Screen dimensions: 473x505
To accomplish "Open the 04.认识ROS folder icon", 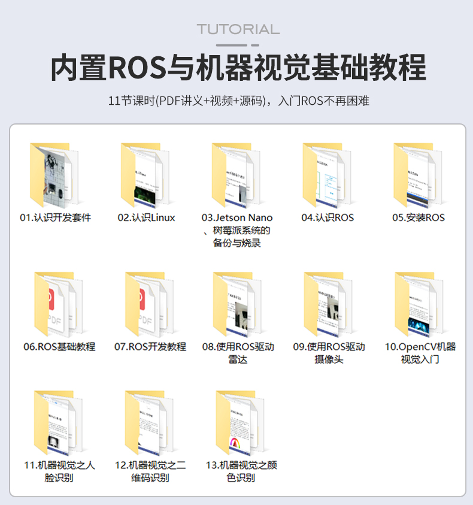I will (328, 176).
